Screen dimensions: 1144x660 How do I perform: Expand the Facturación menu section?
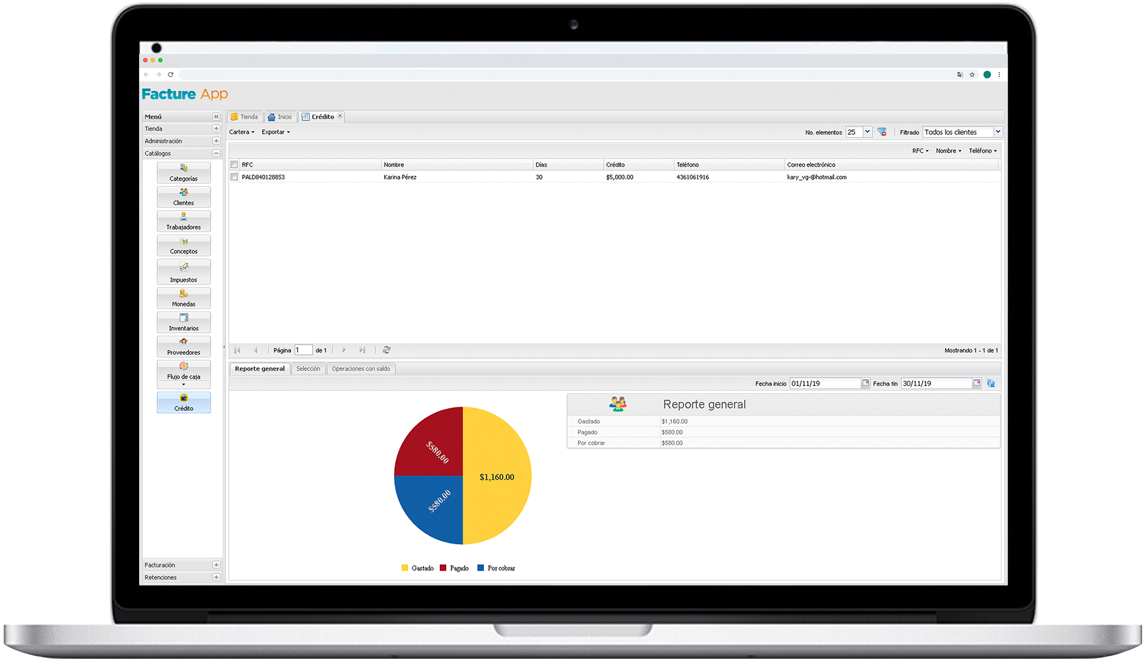coord(216,565)
